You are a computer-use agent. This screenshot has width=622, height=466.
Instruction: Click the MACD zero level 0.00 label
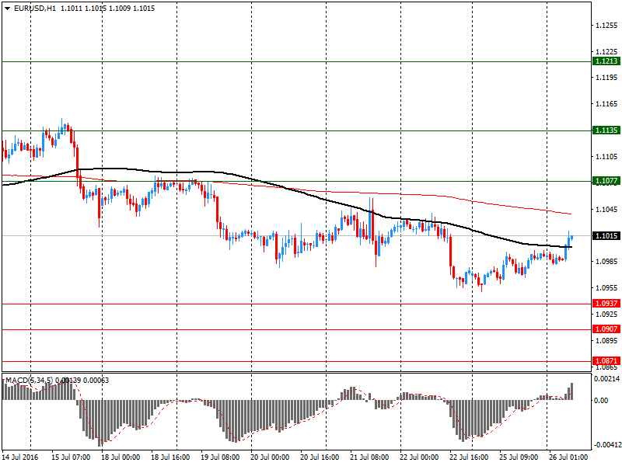tap(601, 400)
